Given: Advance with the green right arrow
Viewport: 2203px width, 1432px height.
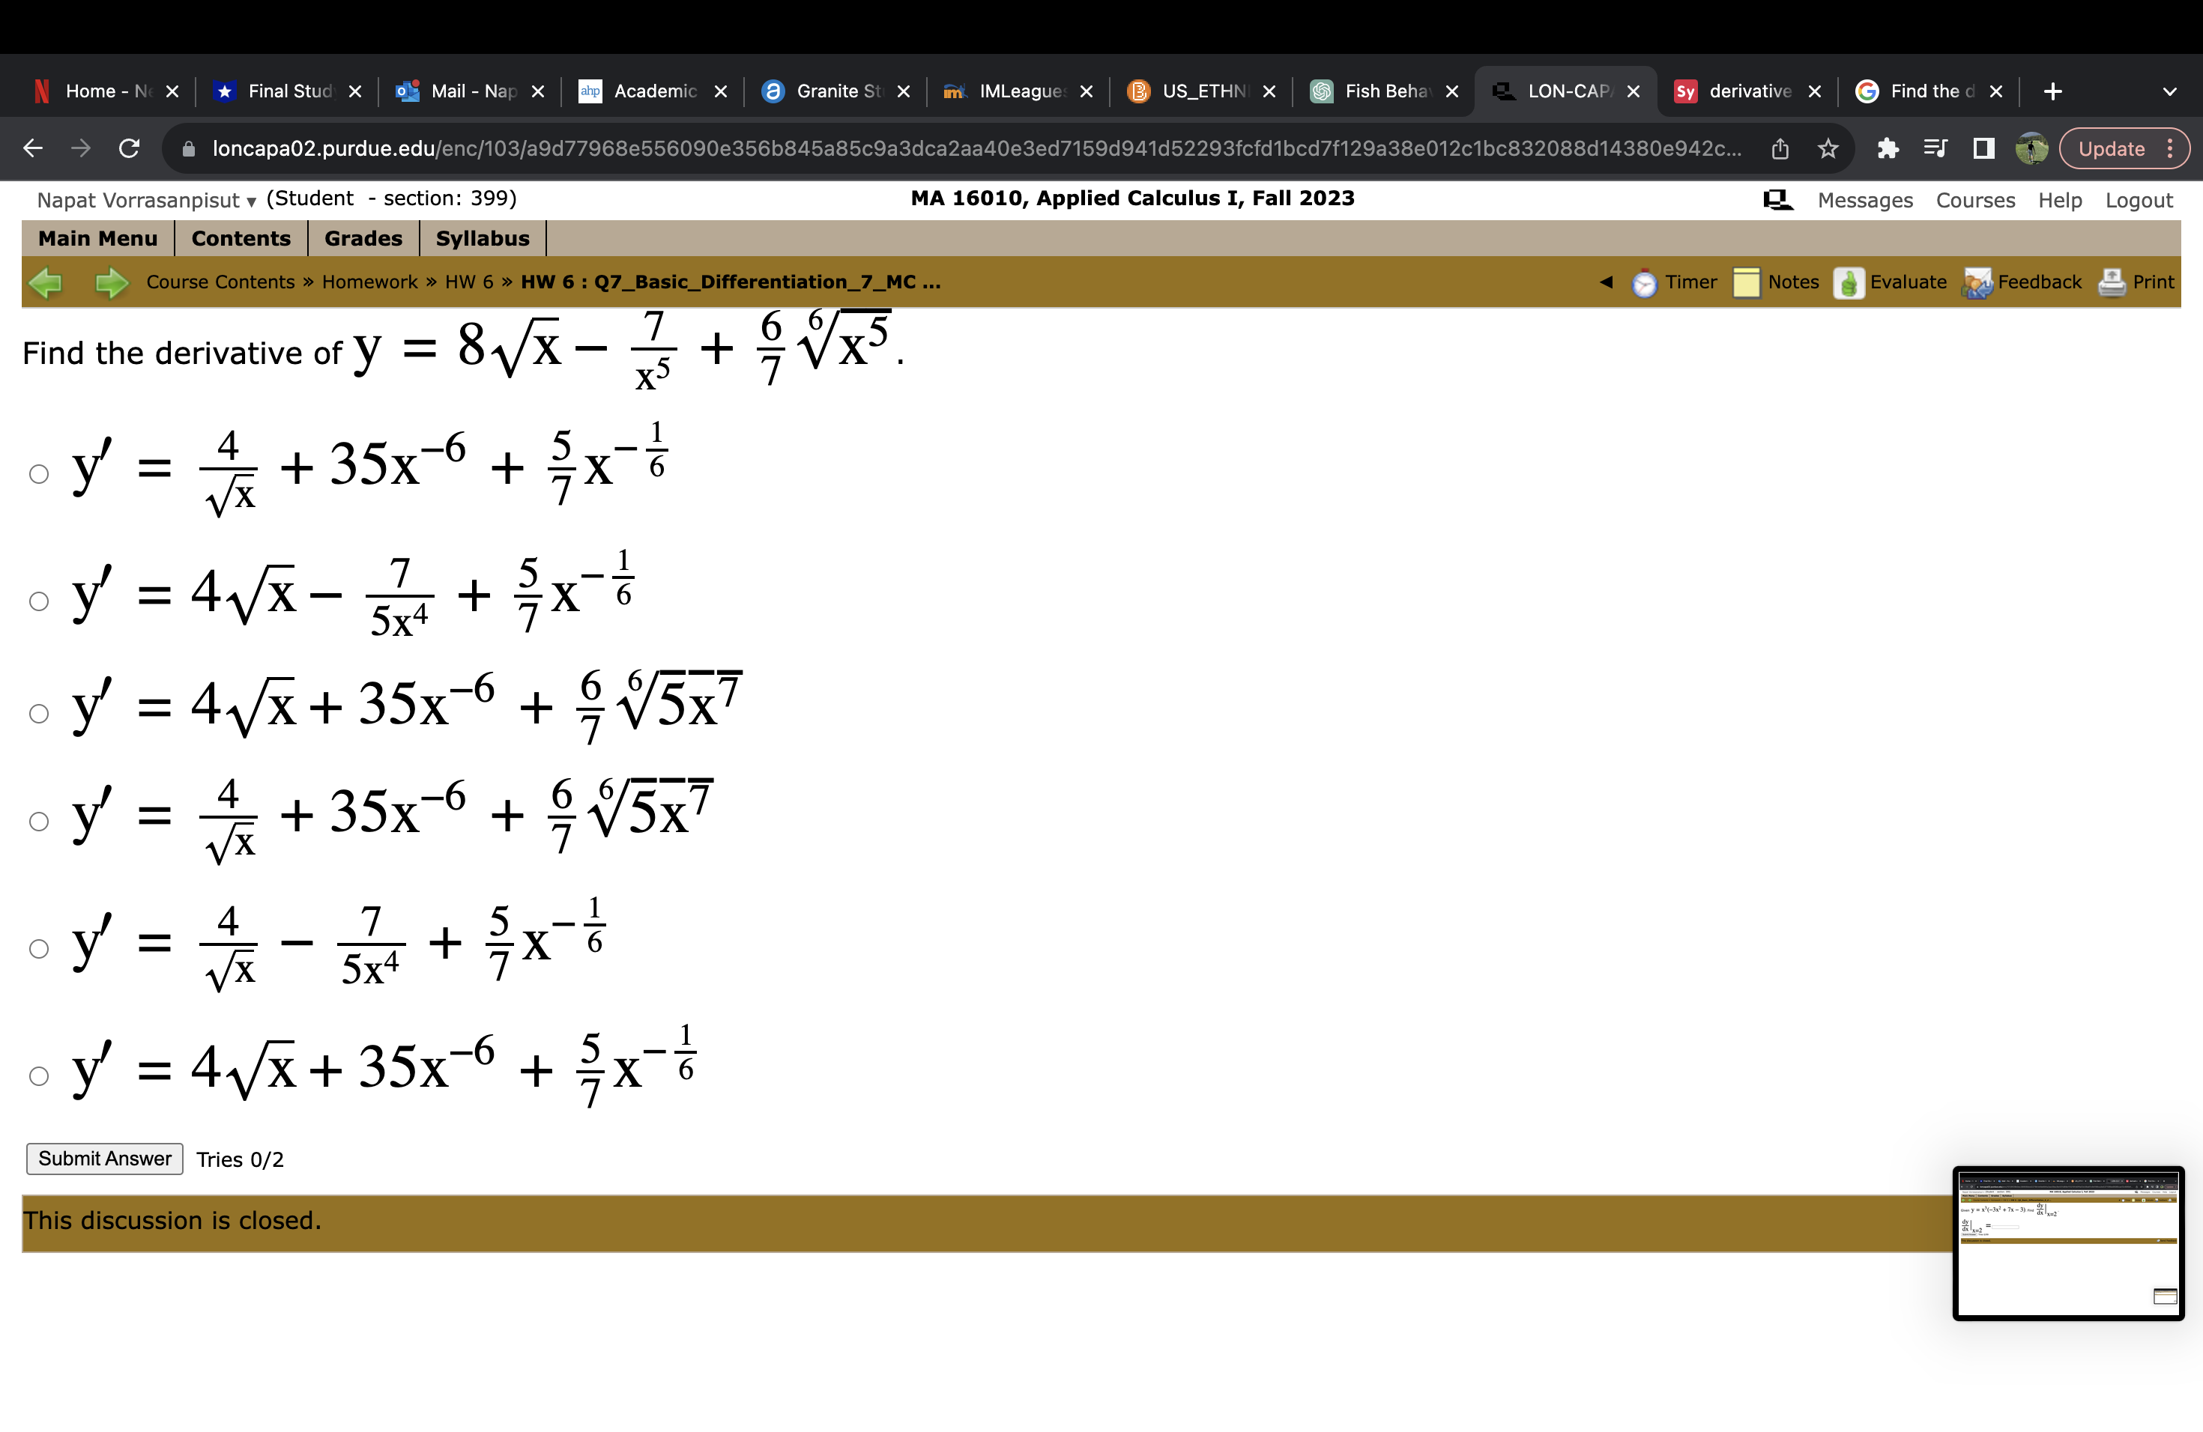Looking at the screenshot, I should click(x=110, y=282).
